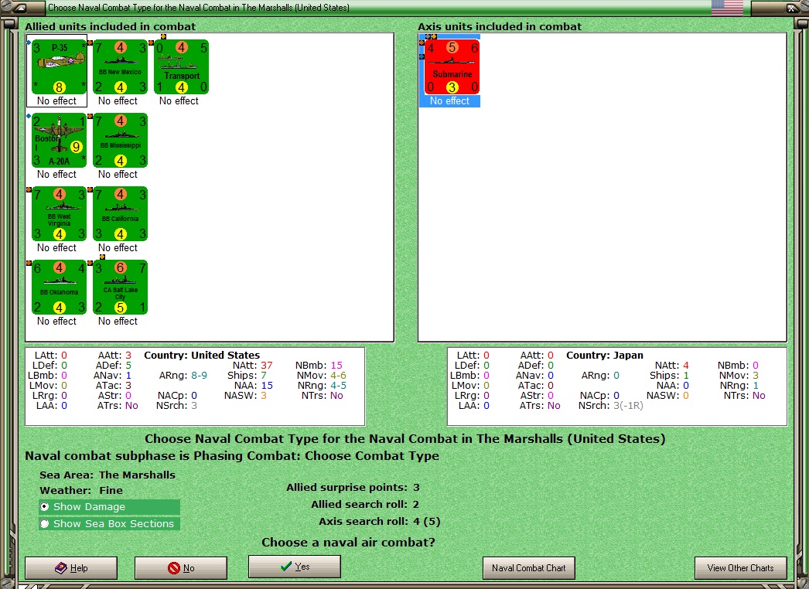Select the BB New Mexico battleship counter
This screenshot has height=589, width=809.
(120, 67)
